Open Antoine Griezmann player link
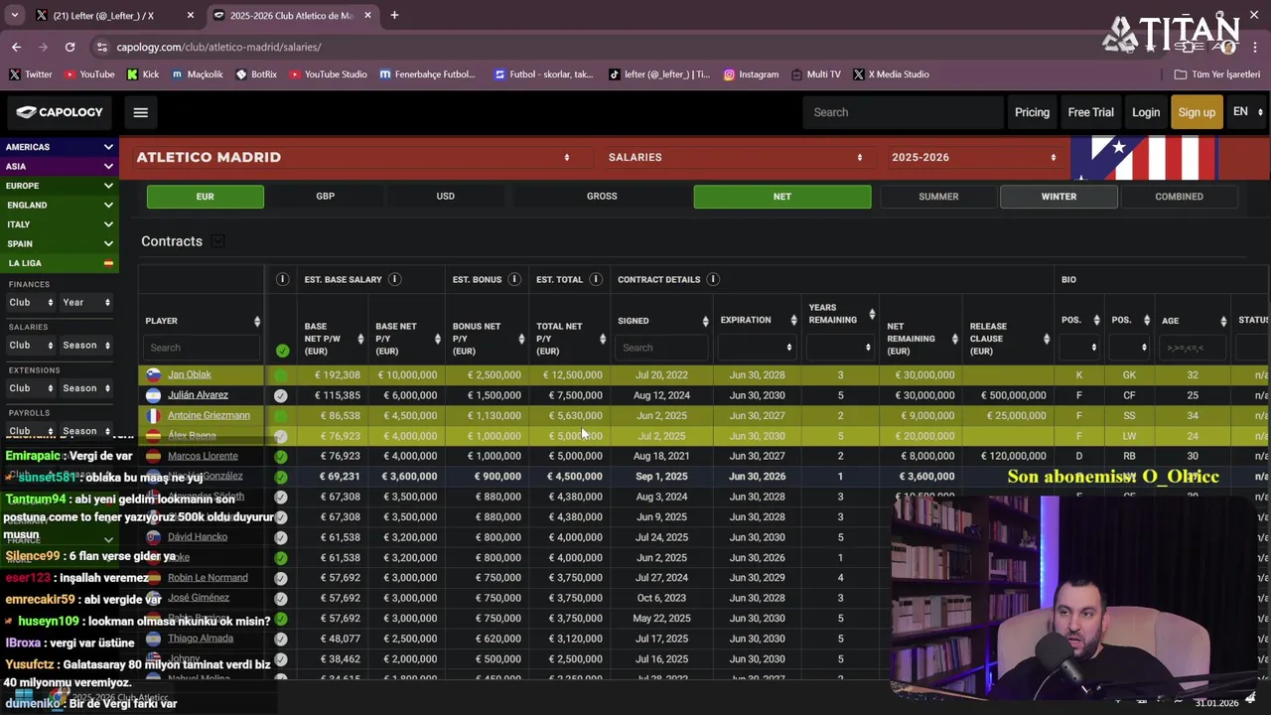The image size is (1271, 715). (x=209, y=416)
